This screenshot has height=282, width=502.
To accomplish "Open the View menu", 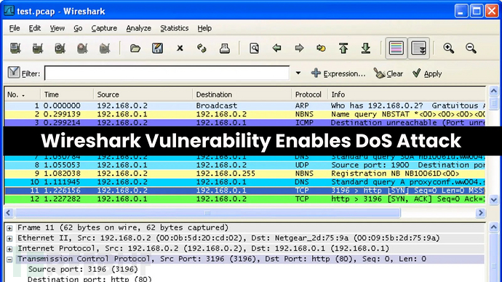I will 57,28.
